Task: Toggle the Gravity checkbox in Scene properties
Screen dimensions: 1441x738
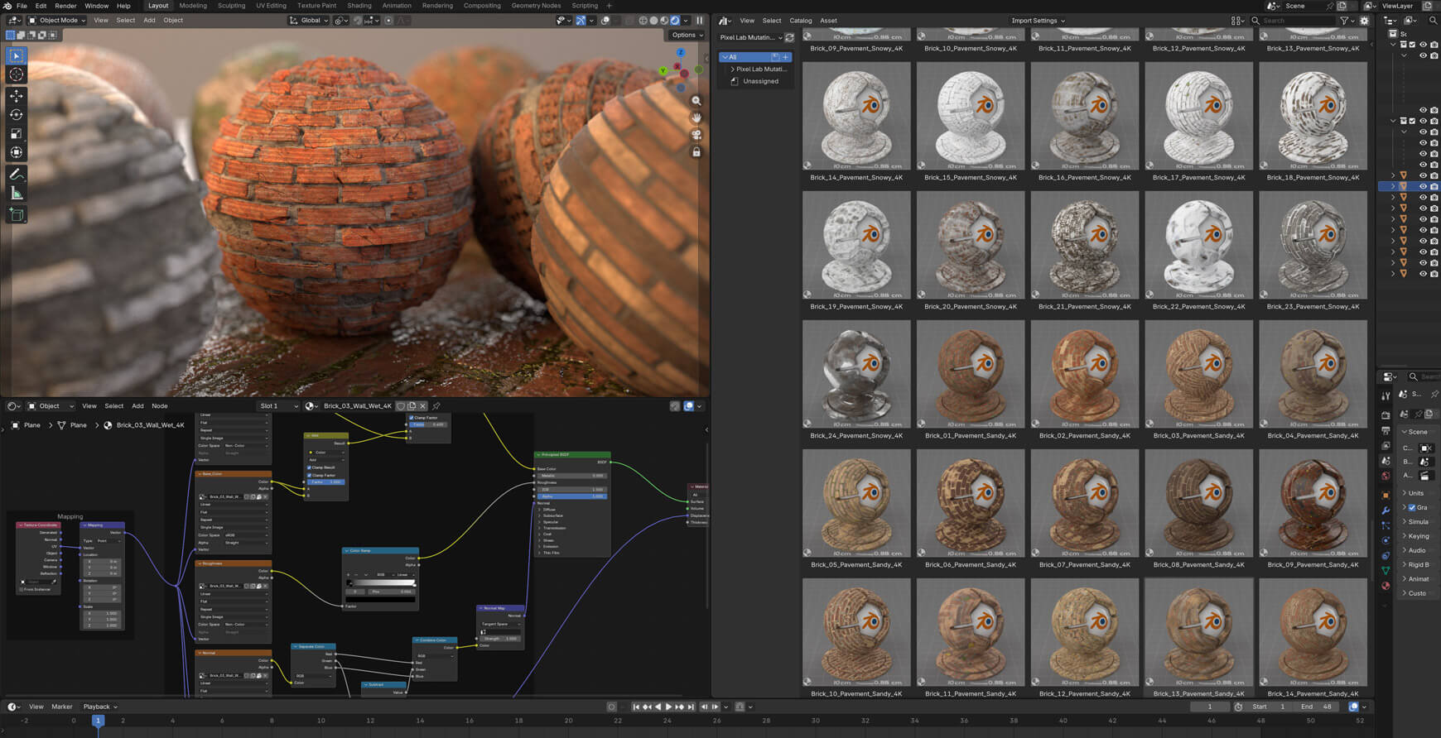Action: [1412, 507]
